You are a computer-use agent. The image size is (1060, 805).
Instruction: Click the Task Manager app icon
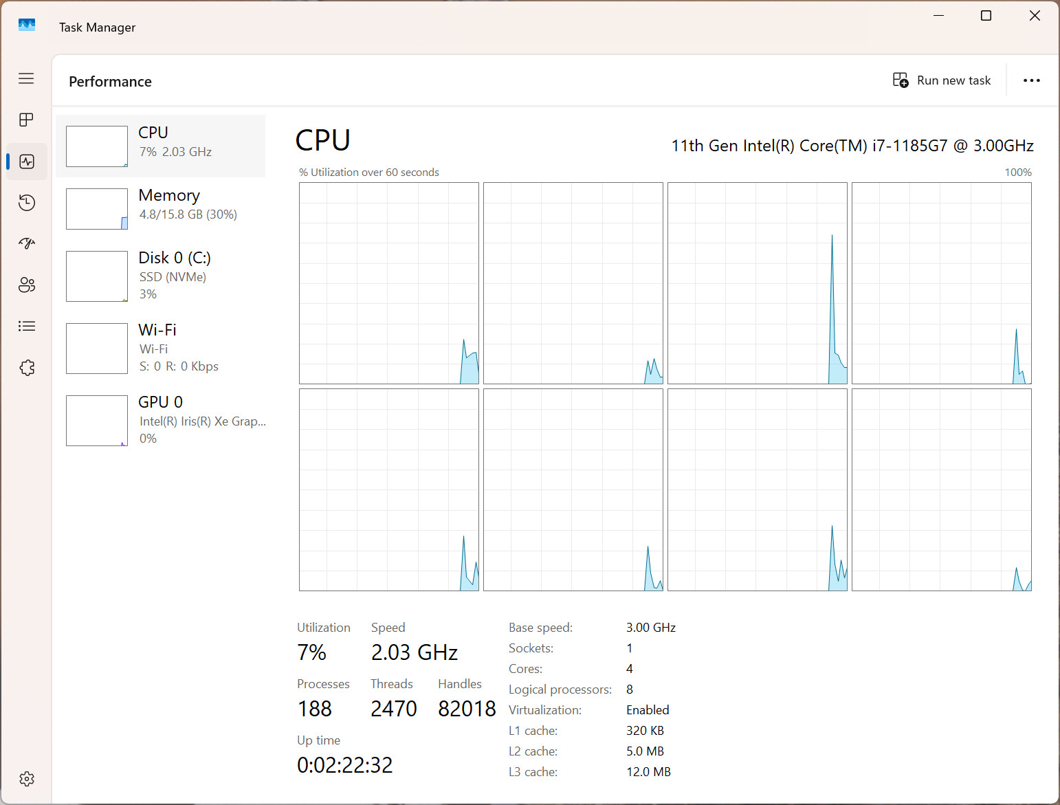(x=27, y=25)
